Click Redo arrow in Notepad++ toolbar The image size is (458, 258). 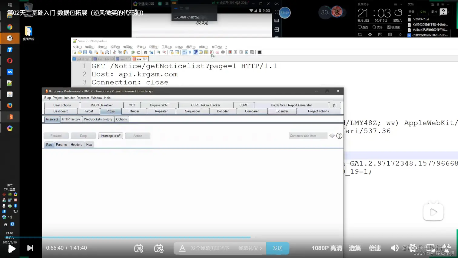tap(138, 52)
